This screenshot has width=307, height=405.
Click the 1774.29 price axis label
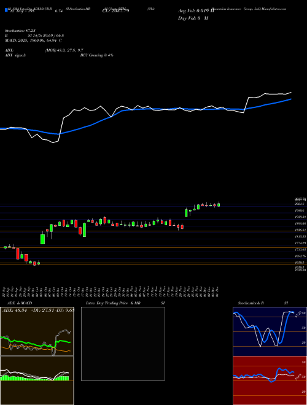(x=300, y=243)
